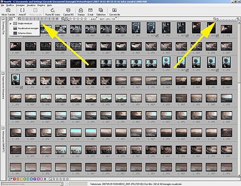Open the selected photo in Capture NX

(68, 12)
